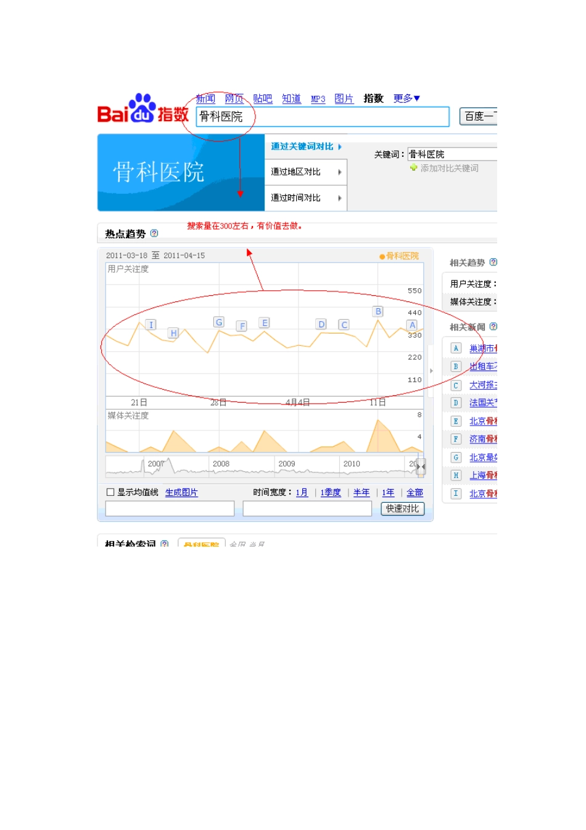This screenshot has height=830, width=586.
Task: Click chart marker I
Action: (x=151, y=325)
